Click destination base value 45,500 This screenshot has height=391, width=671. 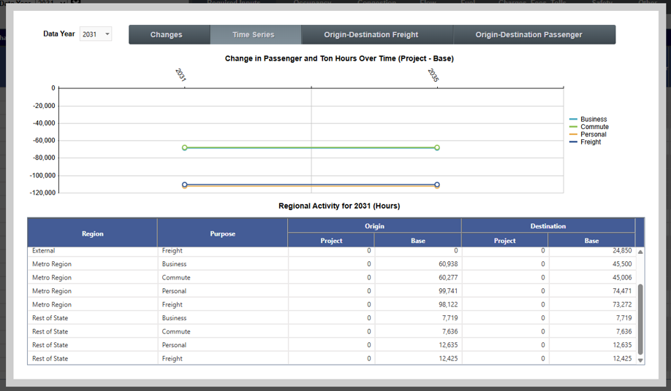(x=622, y=264)
